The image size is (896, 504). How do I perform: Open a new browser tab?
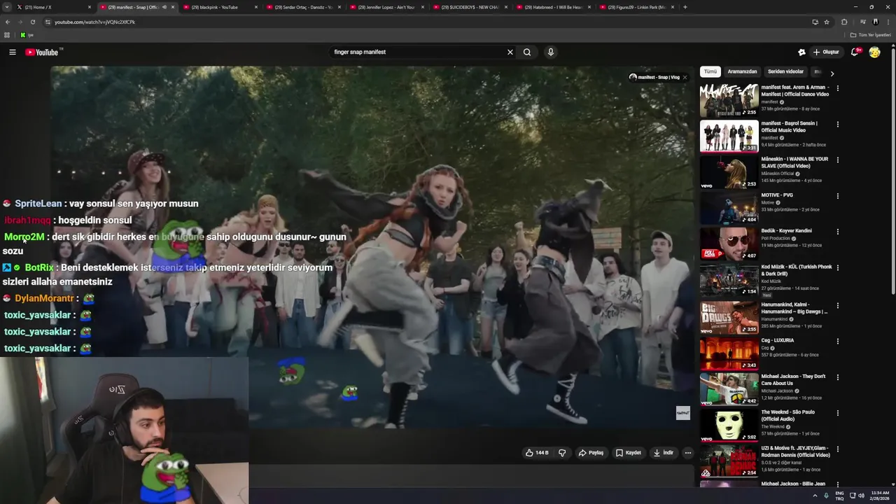coord(685,7)
